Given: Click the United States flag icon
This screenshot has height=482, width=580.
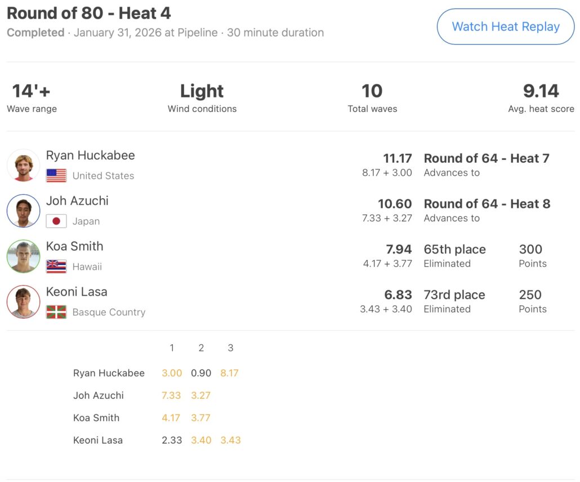Looking at the screenshot, I should point(56,176).
